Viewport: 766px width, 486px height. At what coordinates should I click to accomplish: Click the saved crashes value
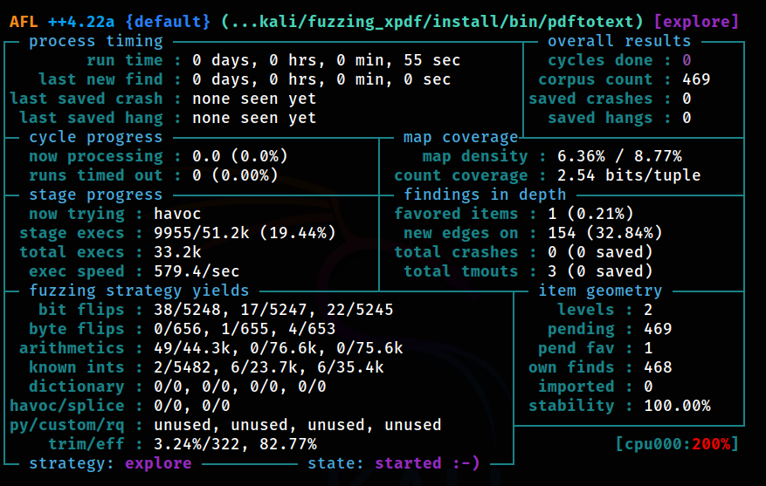(687, 99)
